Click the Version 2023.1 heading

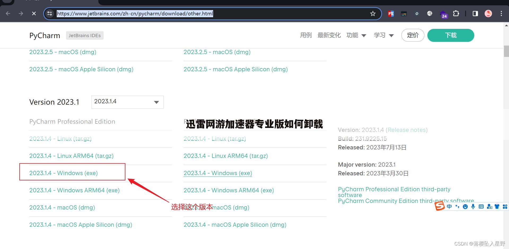coord(54,102)
